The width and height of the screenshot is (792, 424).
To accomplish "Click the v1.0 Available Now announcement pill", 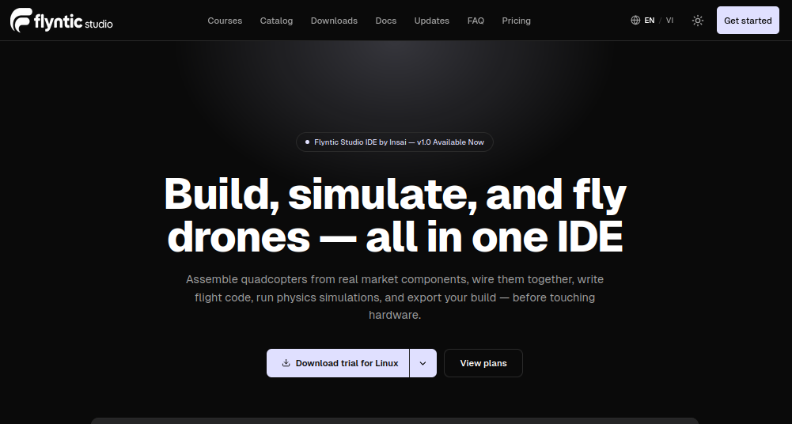I will click(x=395, y=142).
